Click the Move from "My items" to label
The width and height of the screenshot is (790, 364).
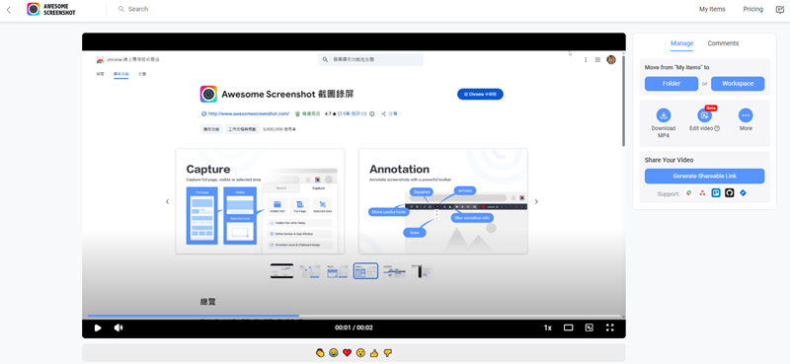click(x=677, y=67)
